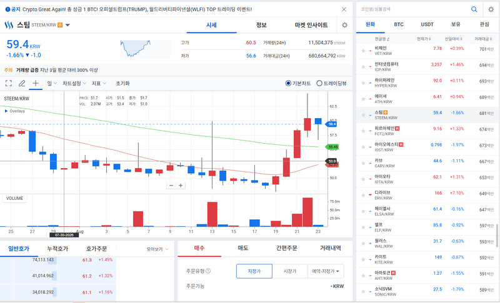Click the STEEM coin logo icon
This screenshot has width=500, height=303.
click(x=9, y=25)
